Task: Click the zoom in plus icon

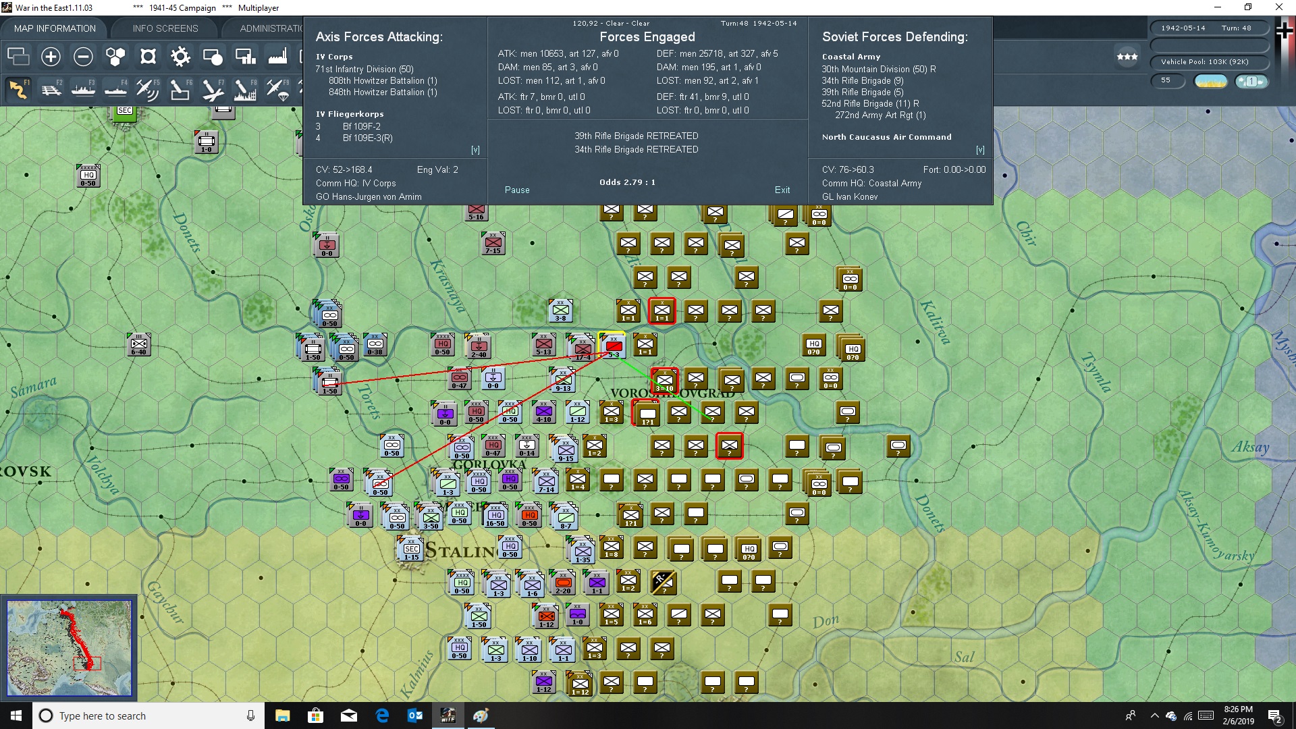Action: point(51,57)
